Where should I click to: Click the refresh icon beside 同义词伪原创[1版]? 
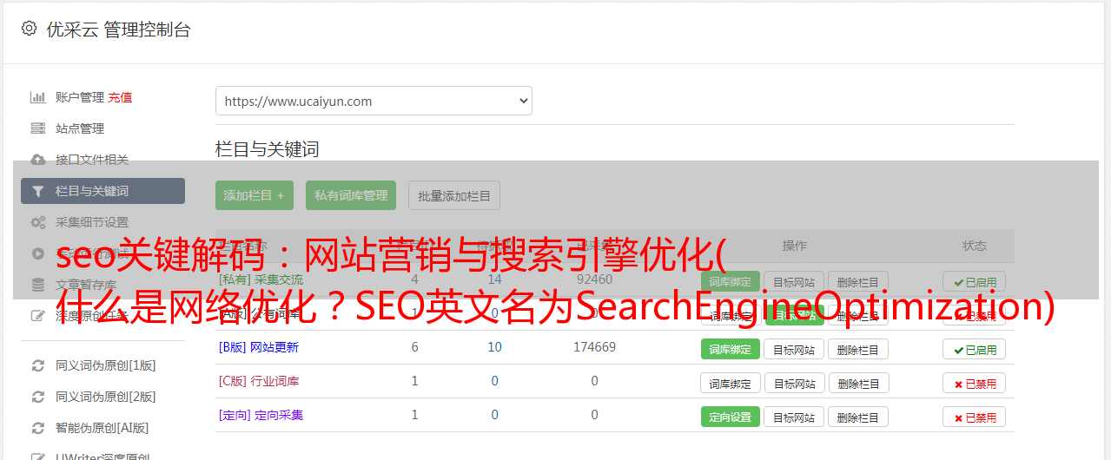coord(38,365)
